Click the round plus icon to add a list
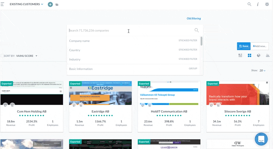This screenshot has height=149, width=273. [x=50, y=4]
